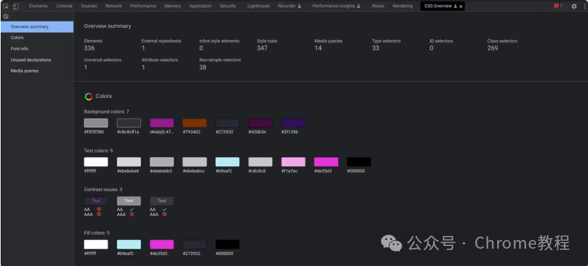Open the gray-background contrast issue sample
Image resolution: width=588 pixels, height=266 pixels.
129,201
